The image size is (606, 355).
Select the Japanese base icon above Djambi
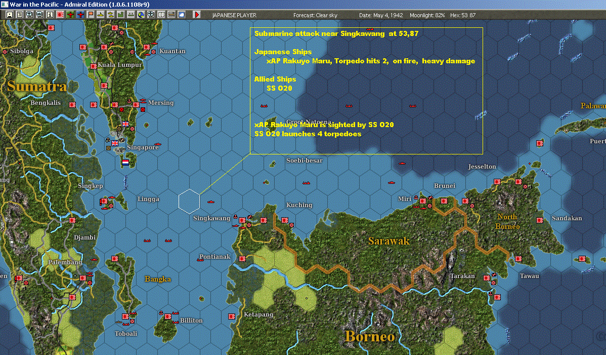(x=72, y=220)
